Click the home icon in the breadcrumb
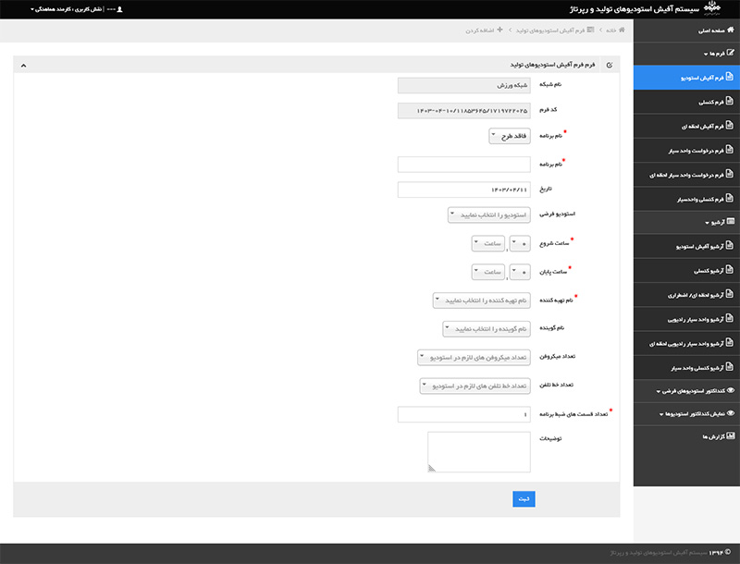740x564 pixels. click(x=622, y=30)
